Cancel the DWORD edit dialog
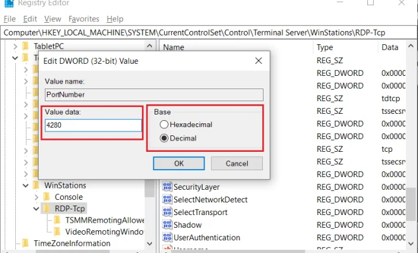 237,163
